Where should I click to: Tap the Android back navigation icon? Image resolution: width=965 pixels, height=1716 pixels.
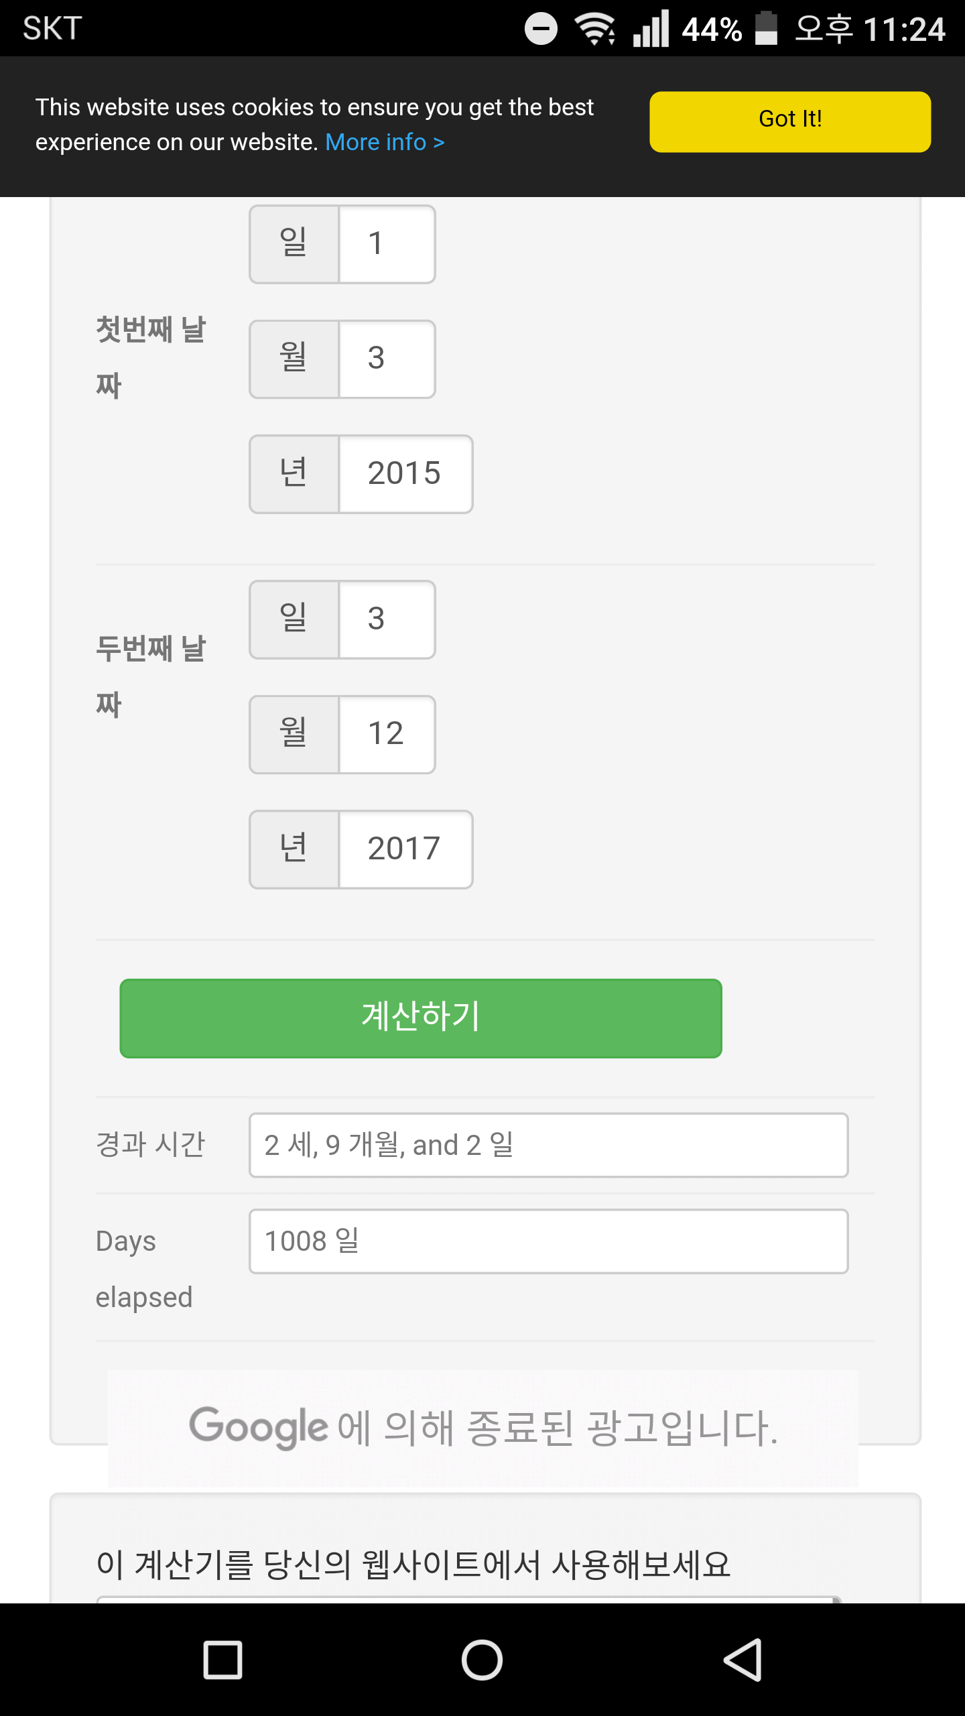[x=743, y=1660]
